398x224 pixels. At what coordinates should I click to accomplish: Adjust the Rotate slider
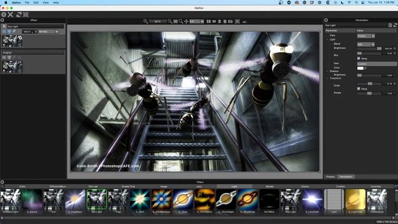click(x=369, y=93)
